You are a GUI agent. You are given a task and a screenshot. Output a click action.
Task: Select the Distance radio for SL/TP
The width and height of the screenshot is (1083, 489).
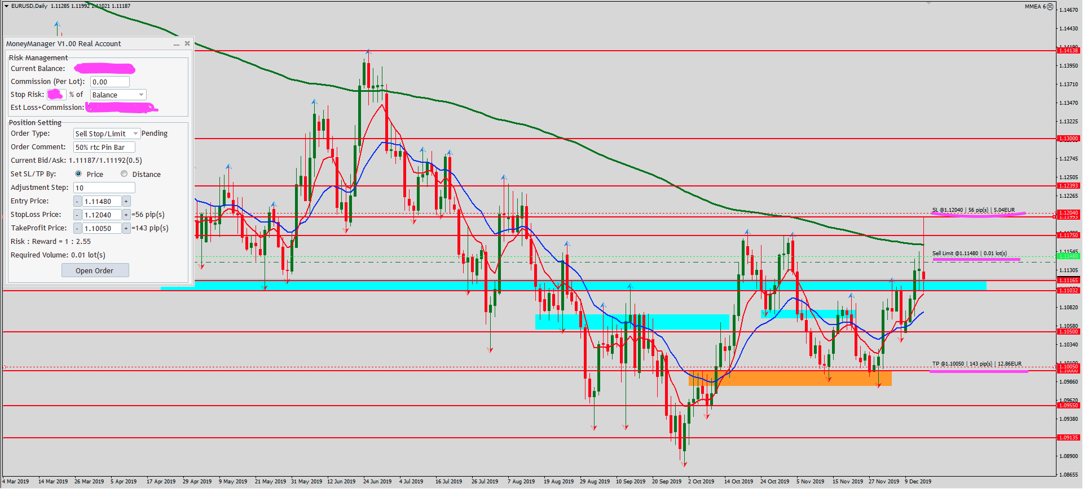click(x=124, y=174)
